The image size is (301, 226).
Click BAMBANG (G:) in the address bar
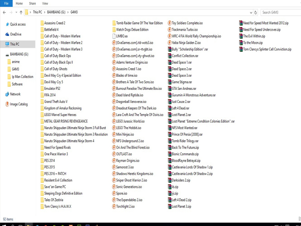click(56, 12)
